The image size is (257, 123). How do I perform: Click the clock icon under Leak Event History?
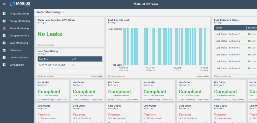tap(38, 76)
